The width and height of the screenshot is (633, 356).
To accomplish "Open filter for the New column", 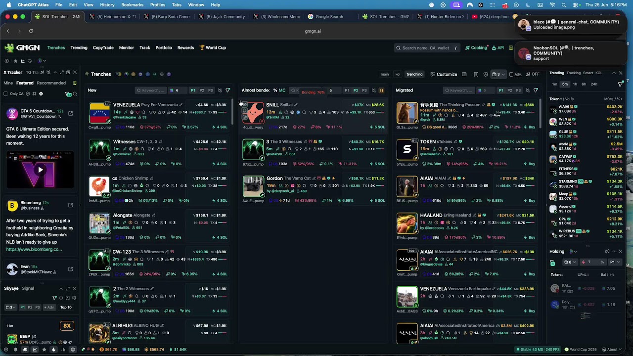I will pos(227,90).
